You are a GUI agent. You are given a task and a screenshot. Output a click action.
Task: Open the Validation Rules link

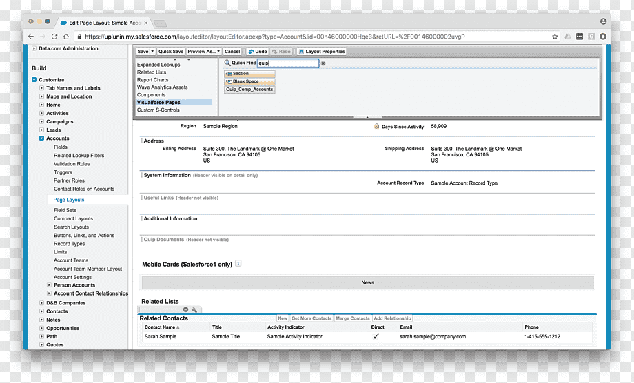[x=72, y=164]
